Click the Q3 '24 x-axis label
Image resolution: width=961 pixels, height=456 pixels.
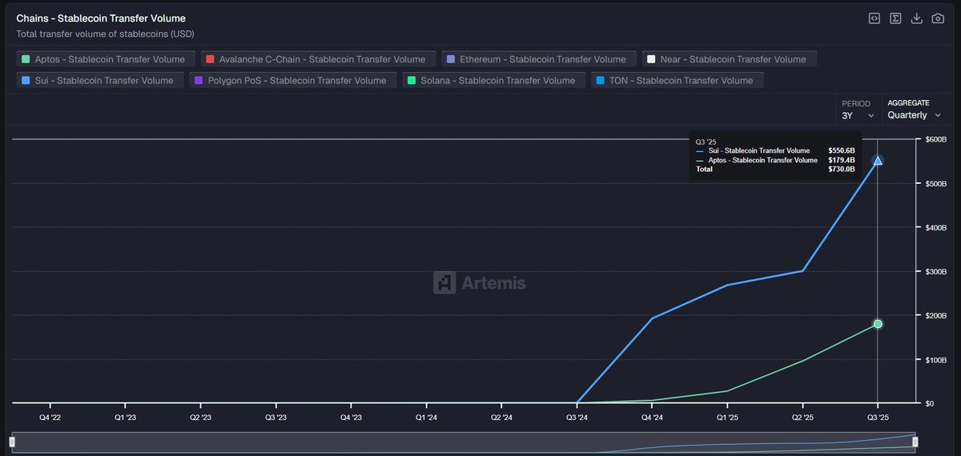(x=577, y=418)
